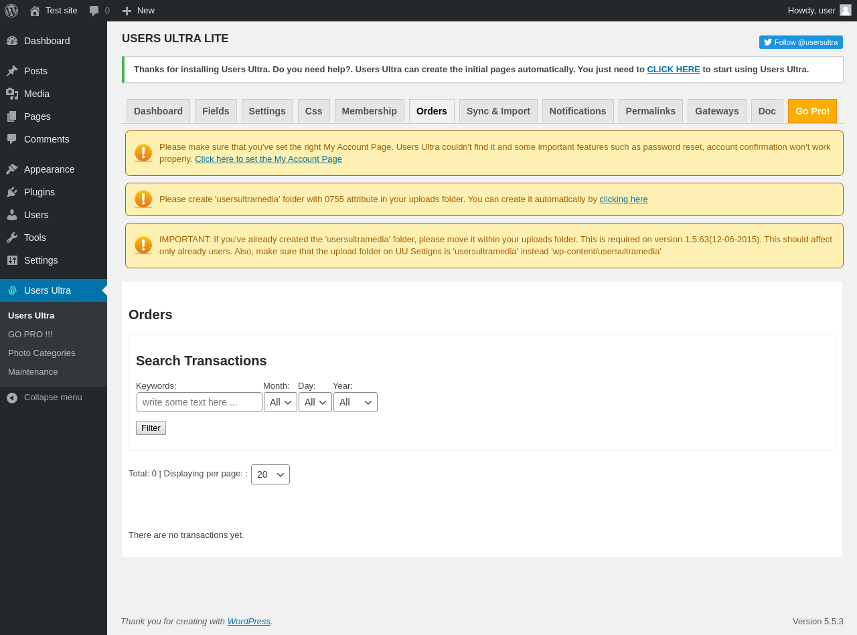Viewport: 857px width, 635px height.
Task: Click the 'Version 5.5.3' footer text
Action: click(x=818, y=622)
